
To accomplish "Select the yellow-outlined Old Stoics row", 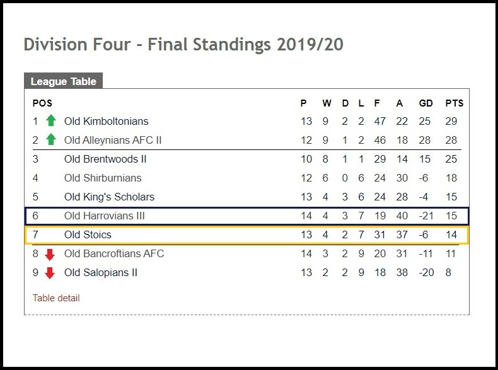I will (x=246, y=235).
